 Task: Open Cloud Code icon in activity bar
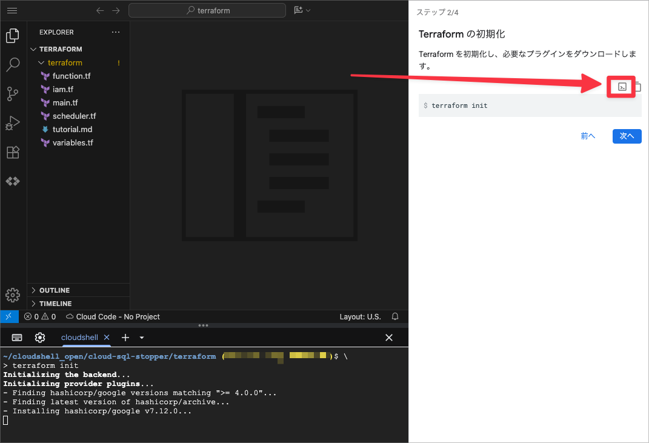click(13, 181)
